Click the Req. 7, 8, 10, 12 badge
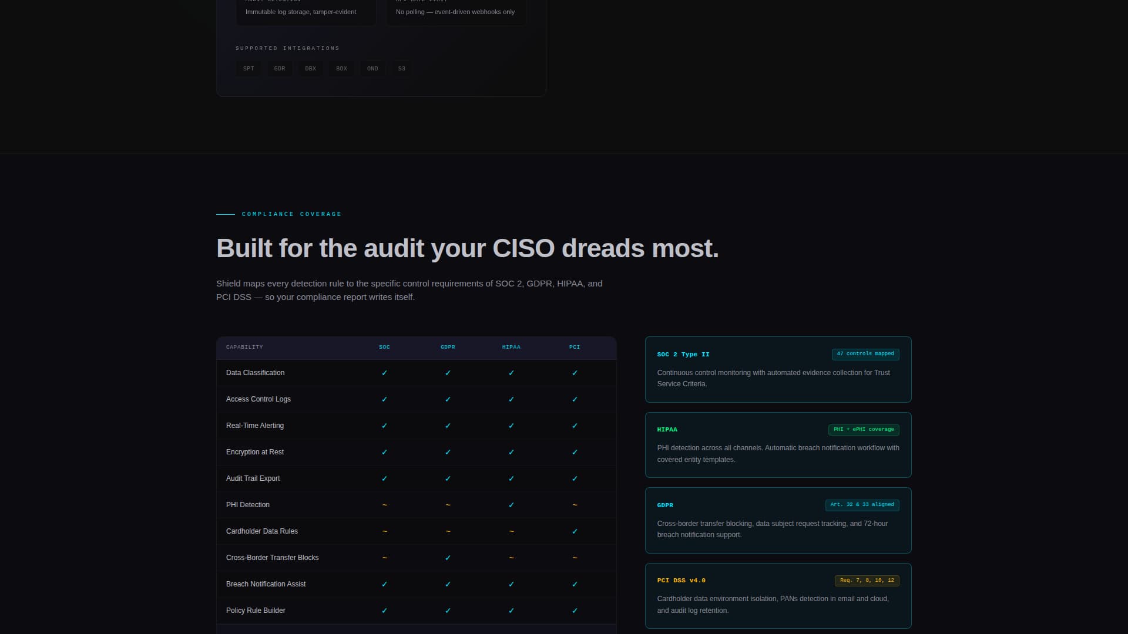 point(867,581)
